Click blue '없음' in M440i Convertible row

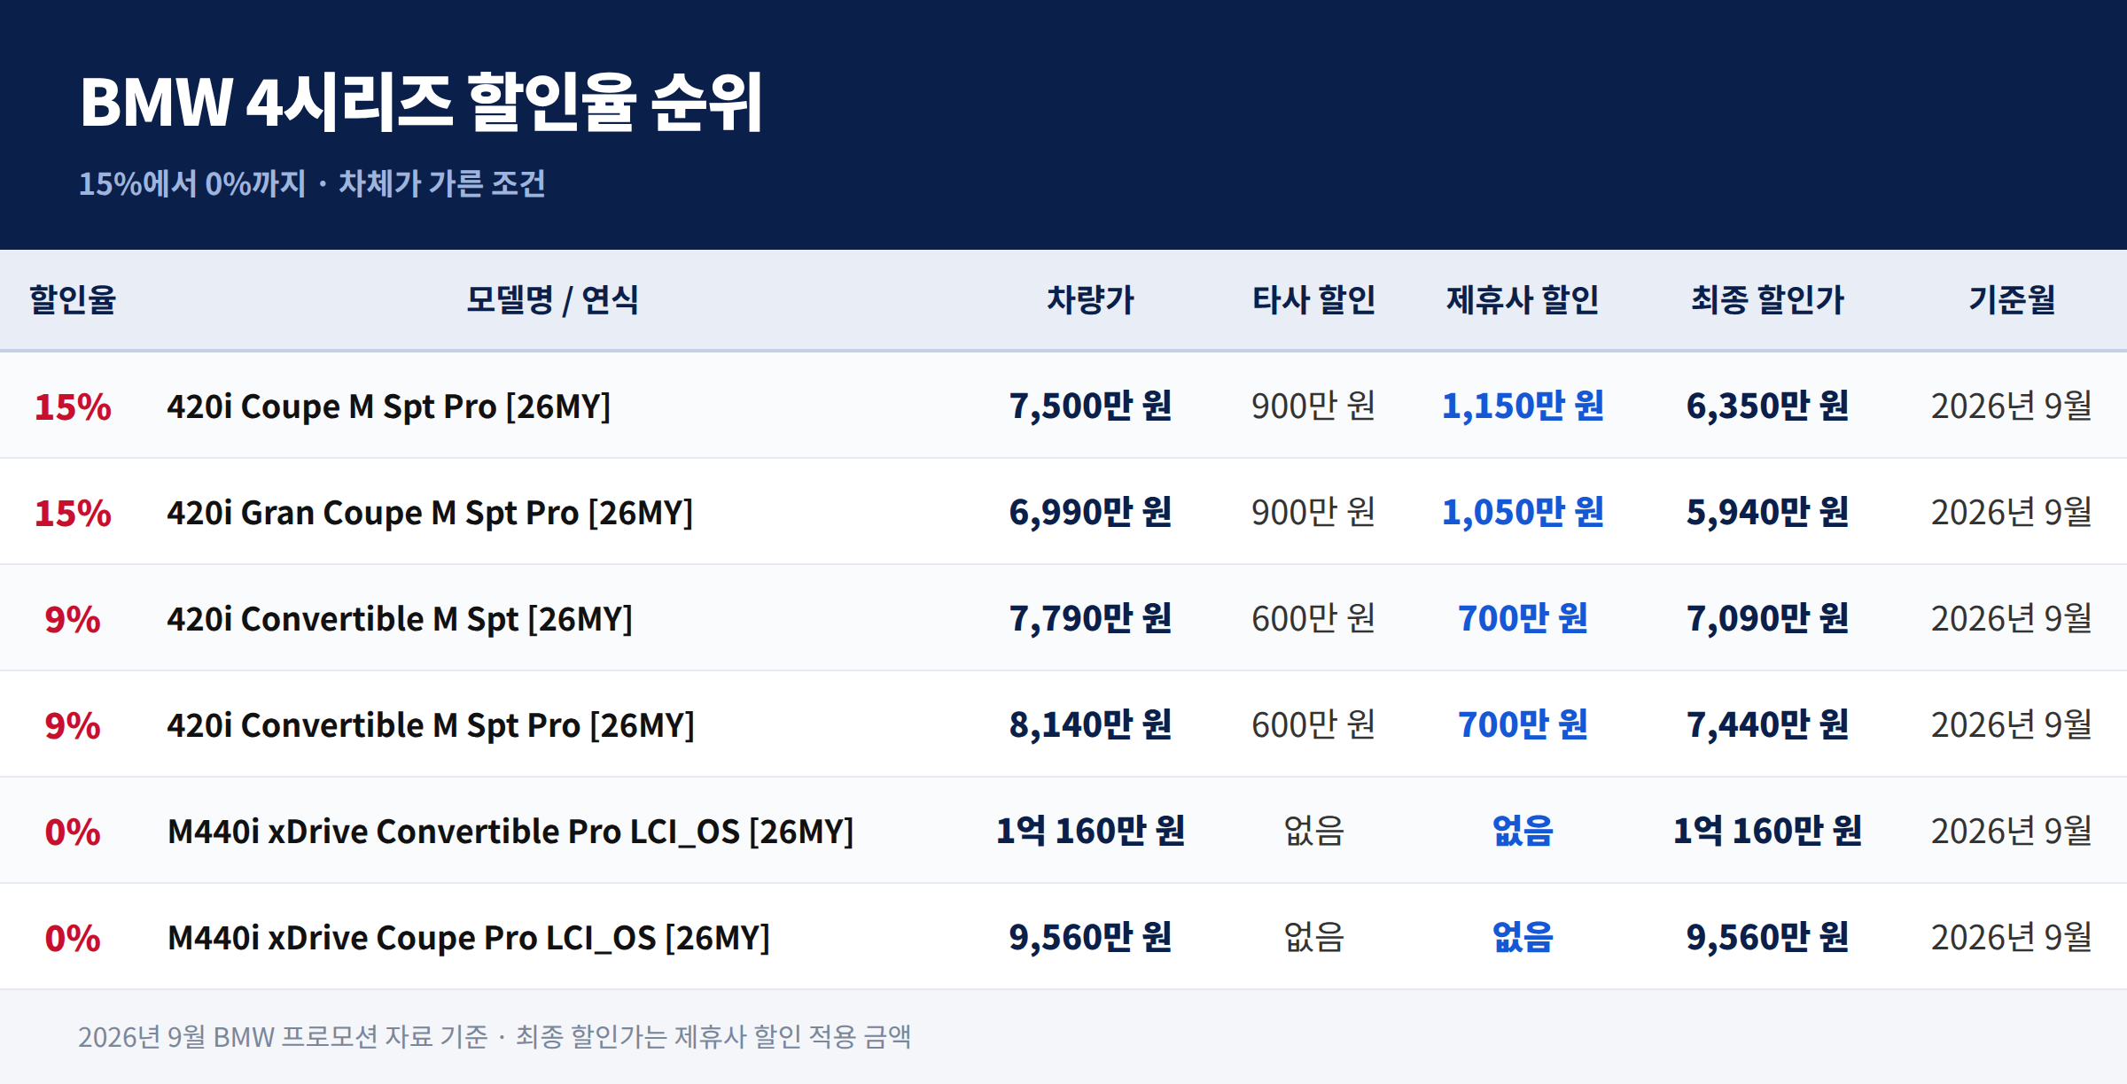[x=1523, y=831]
